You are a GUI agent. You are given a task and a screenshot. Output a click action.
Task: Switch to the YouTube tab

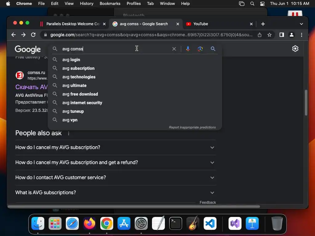[219, 24]
